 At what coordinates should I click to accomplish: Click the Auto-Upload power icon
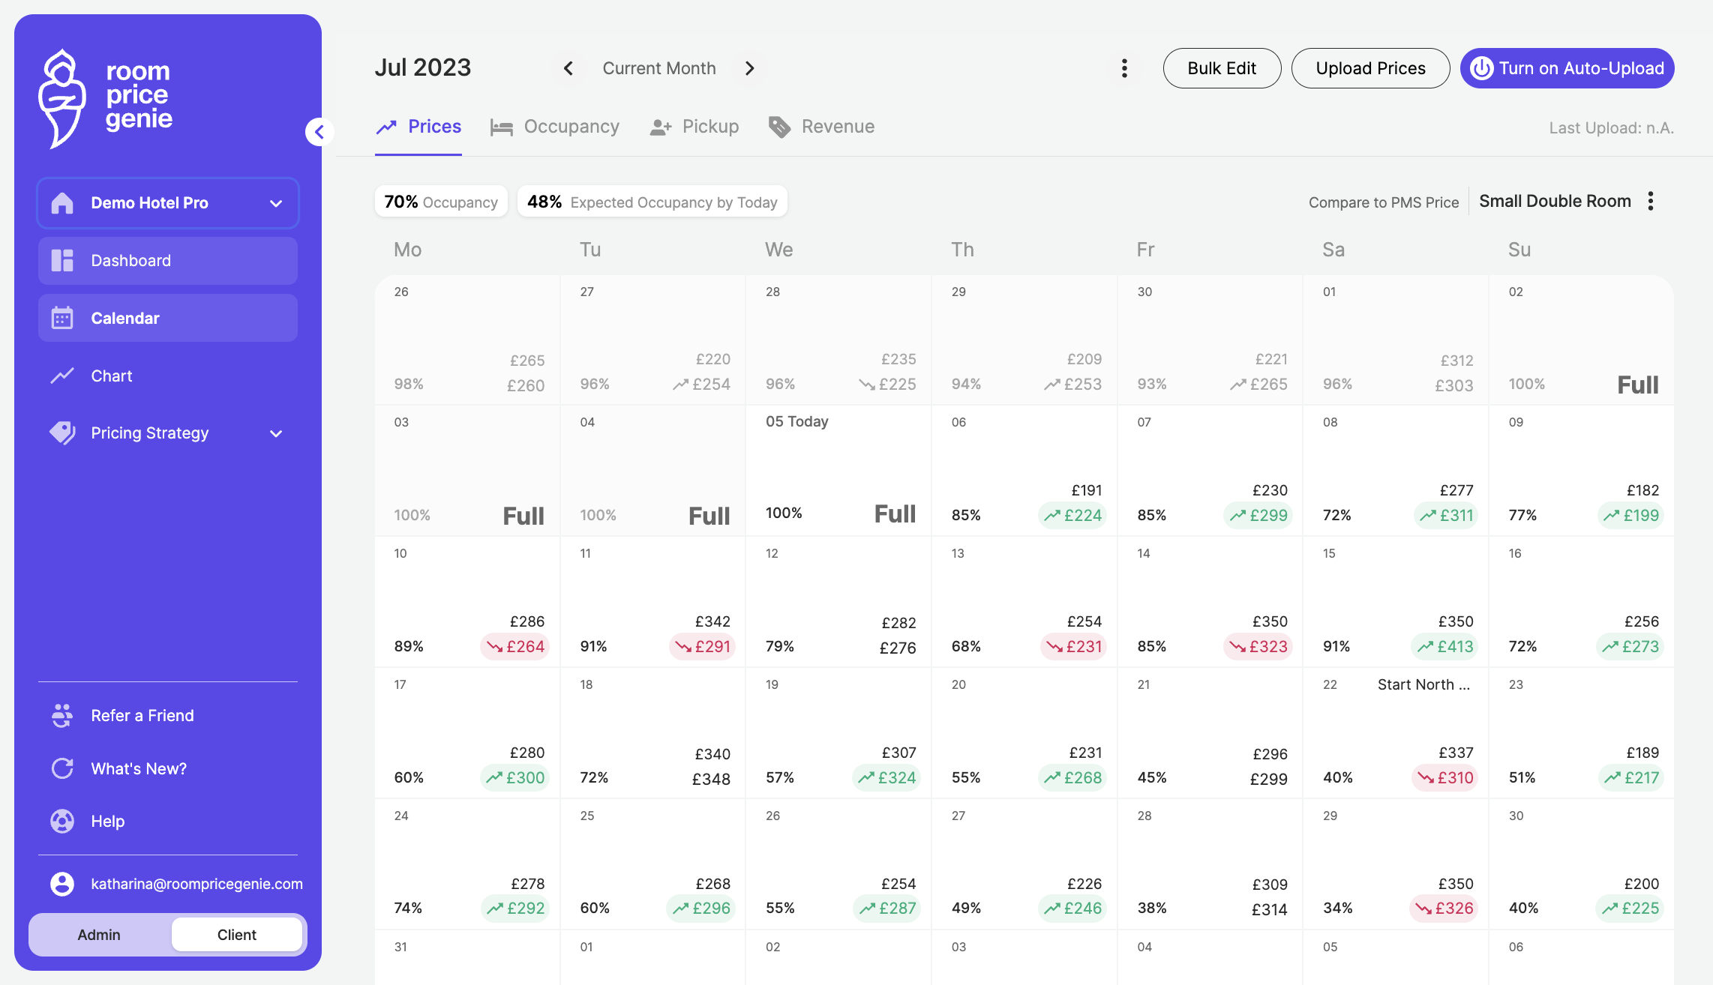tap(1481, 68)
